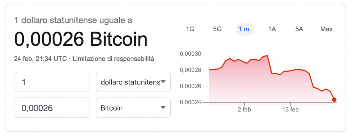Open the Limitazione di responsabilità link
This screenshot has width=364, height=139.
click(113, 59)
